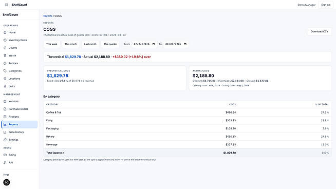Select the This quarter range
The width and height of the screenshot is (336, 189).
point(110,44)
